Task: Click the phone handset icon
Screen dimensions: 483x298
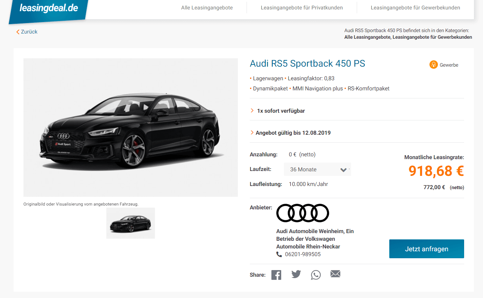Action: [279, 254]
